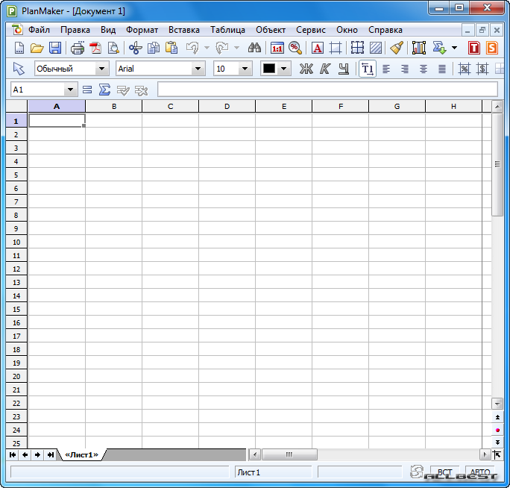This screenshot has width=510, height=488.
Task: Expand the font size 10 dropdown
Action: [x=245, y=69]
